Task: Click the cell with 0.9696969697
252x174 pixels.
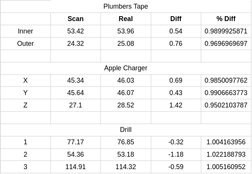Action: 226,44
